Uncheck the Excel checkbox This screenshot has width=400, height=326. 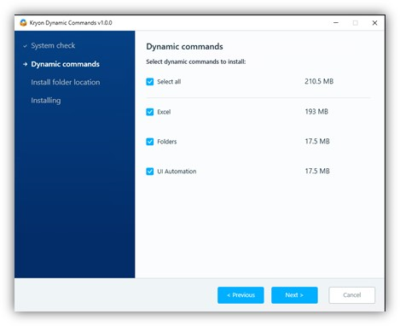click(150, 112)
